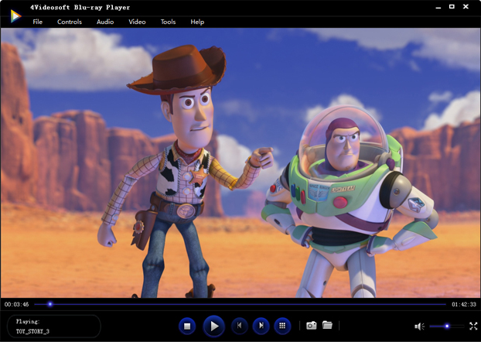The height and width of the screenshot is (342, 481).
Task: Click the playback progress bar handle
Action: tap(50, 304)
